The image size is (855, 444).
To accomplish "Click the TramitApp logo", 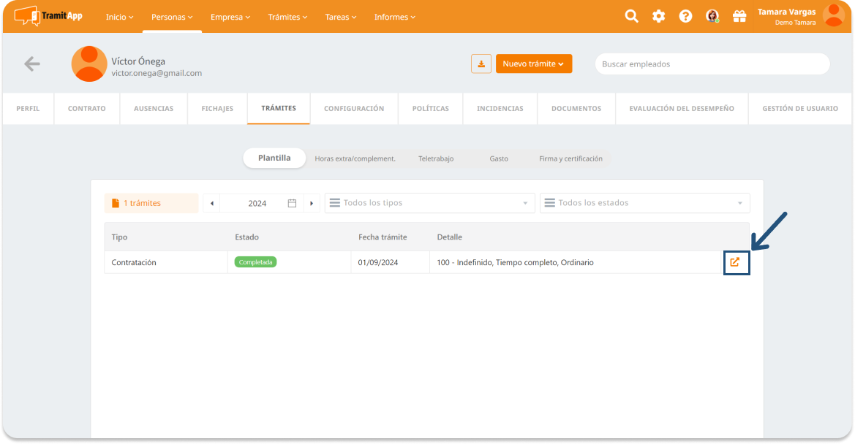I will pos(48,15).
